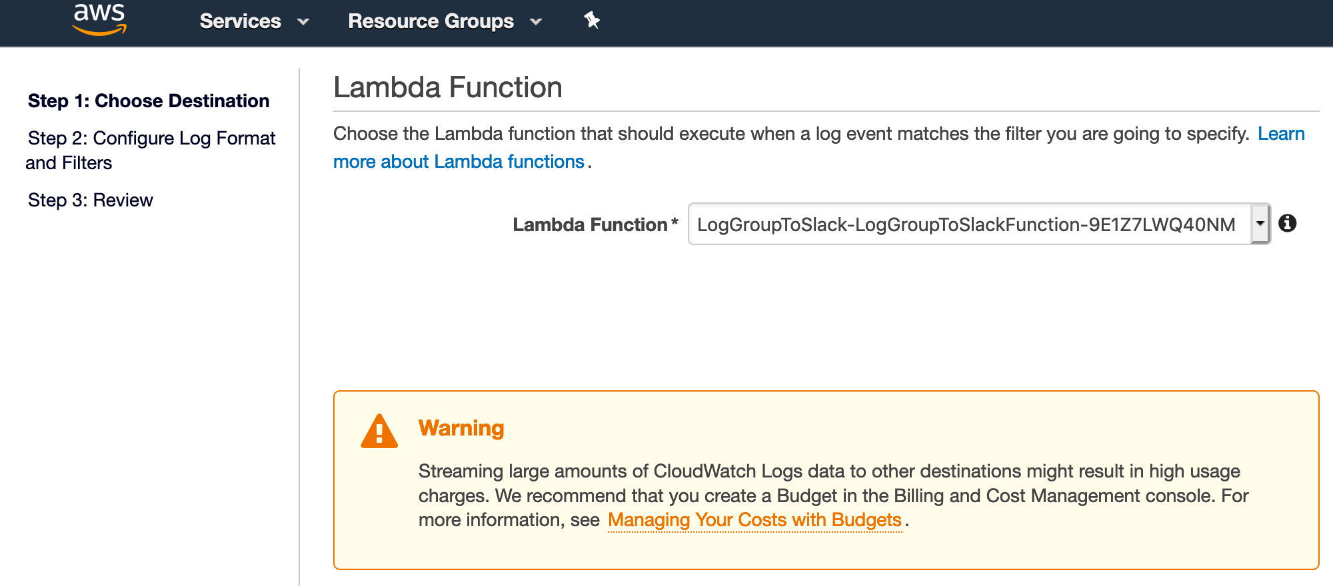Click the Lambda function description sentence
This screenshot has width=1333, height=586.
coord(790,134)
